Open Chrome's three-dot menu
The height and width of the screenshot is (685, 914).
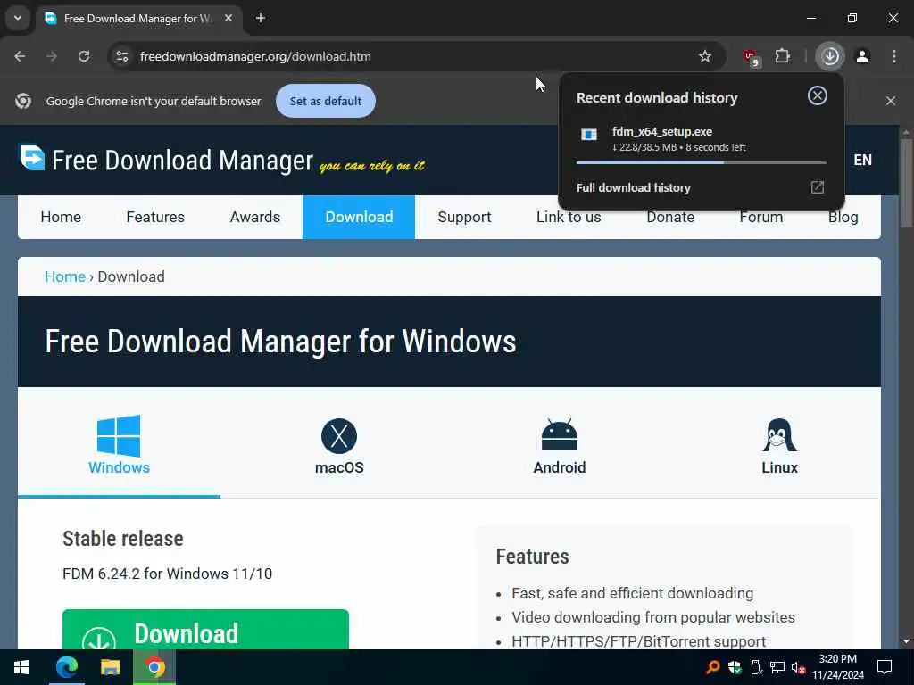coord(894,56)
